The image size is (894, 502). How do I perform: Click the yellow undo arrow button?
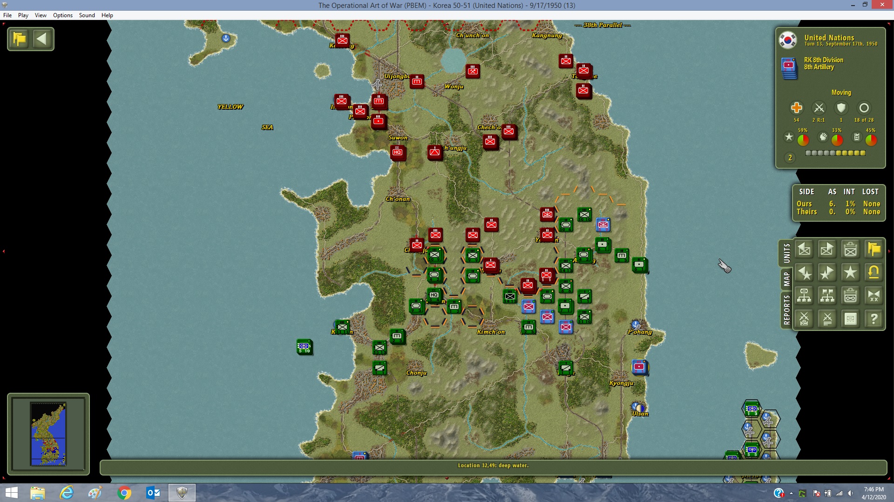[874, 273]
